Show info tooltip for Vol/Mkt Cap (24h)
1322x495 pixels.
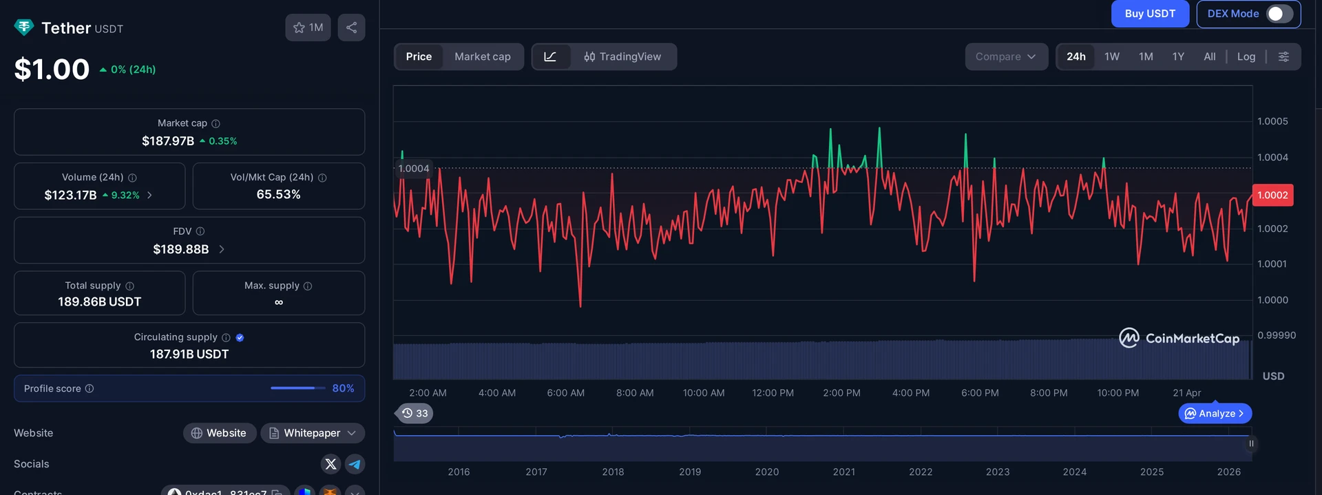(322, 178)
